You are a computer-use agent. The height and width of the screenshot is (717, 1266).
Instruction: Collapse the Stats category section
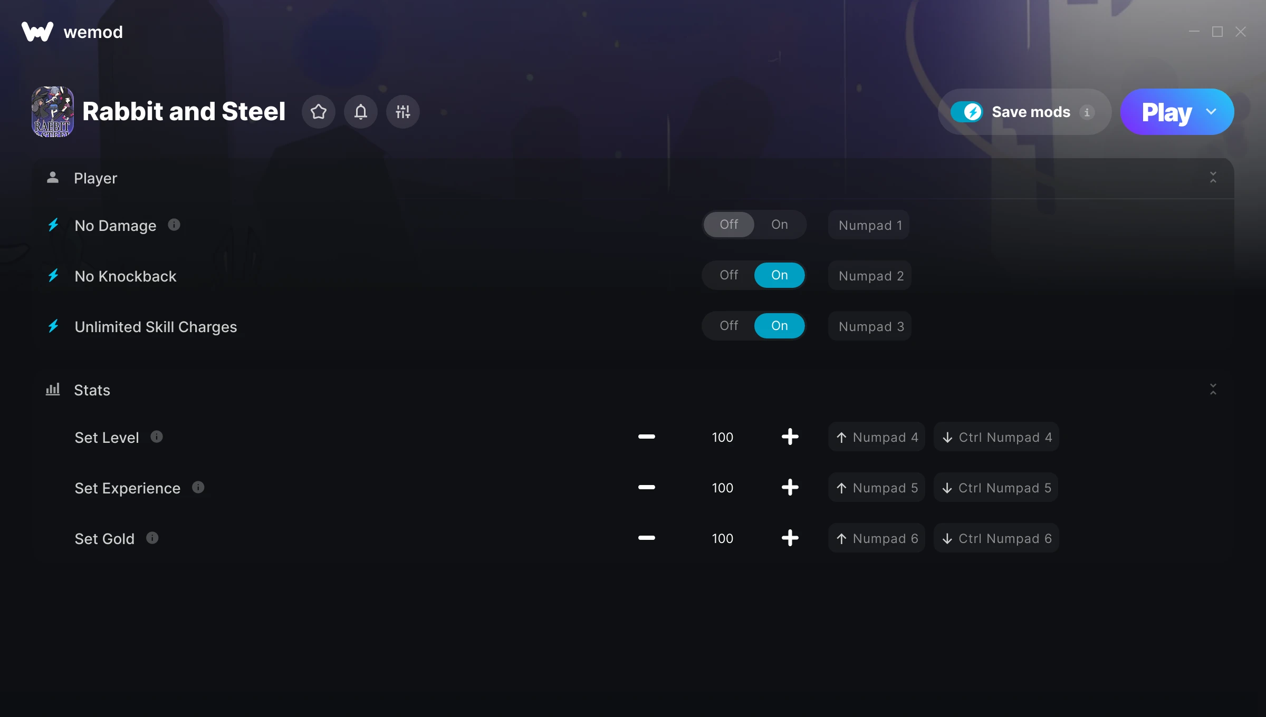[x=1213, y=390]
